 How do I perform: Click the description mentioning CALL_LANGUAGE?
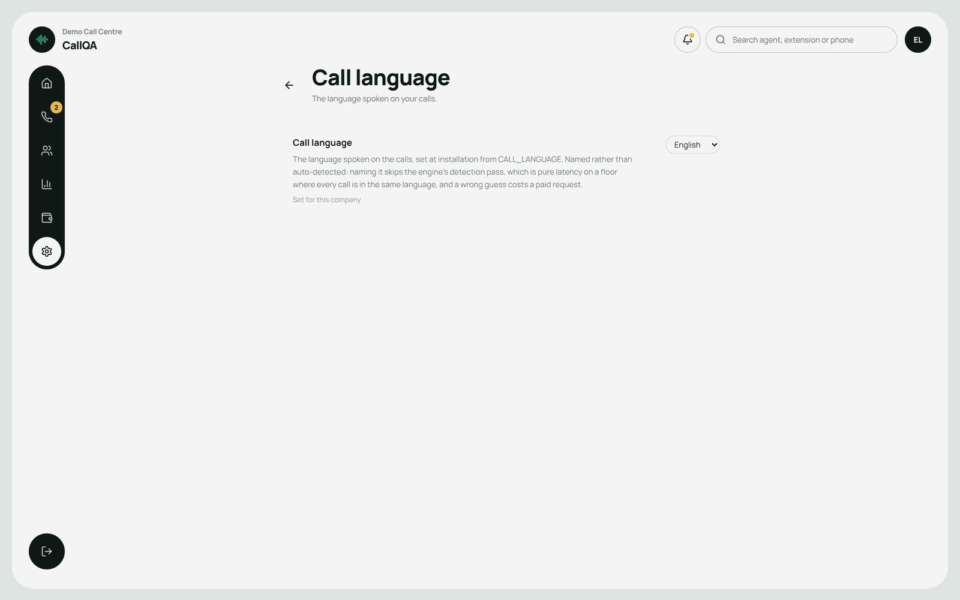coord(463,172)
